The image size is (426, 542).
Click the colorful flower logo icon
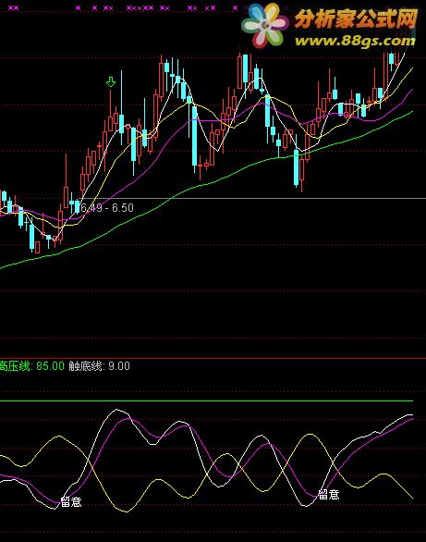point(265,25)
